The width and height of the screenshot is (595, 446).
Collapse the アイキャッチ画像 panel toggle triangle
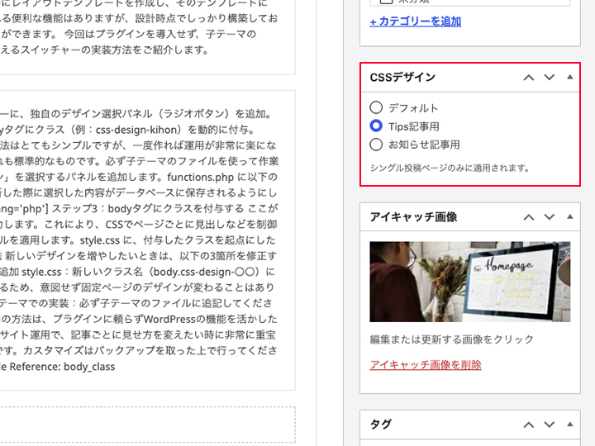point(569,216)
